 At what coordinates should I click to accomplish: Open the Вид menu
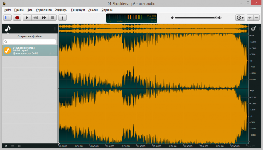click(x=30, y=10)
